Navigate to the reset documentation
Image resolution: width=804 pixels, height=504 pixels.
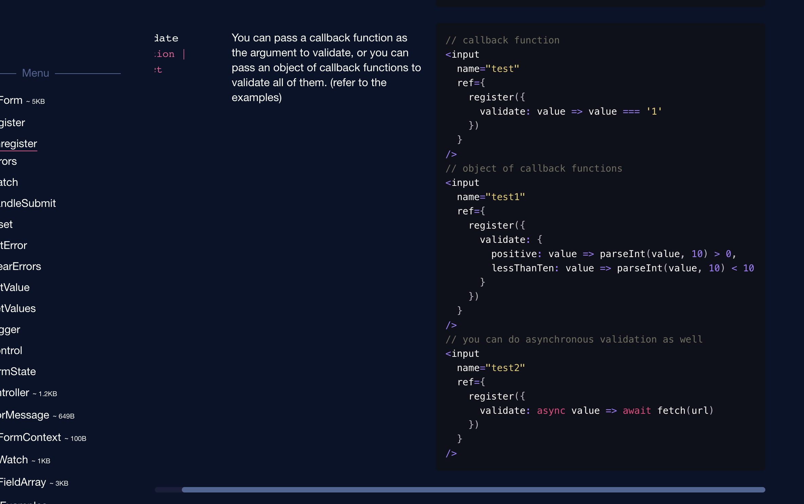(6, 224)
